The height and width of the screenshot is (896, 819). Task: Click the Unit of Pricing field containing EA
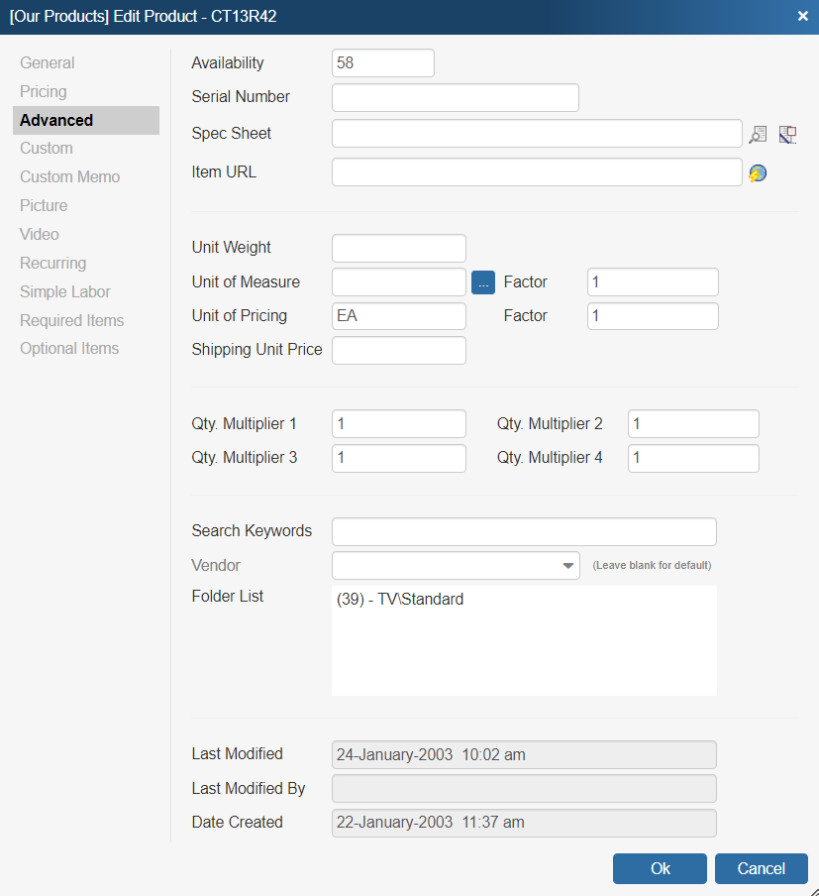click(x=398, y=316)
